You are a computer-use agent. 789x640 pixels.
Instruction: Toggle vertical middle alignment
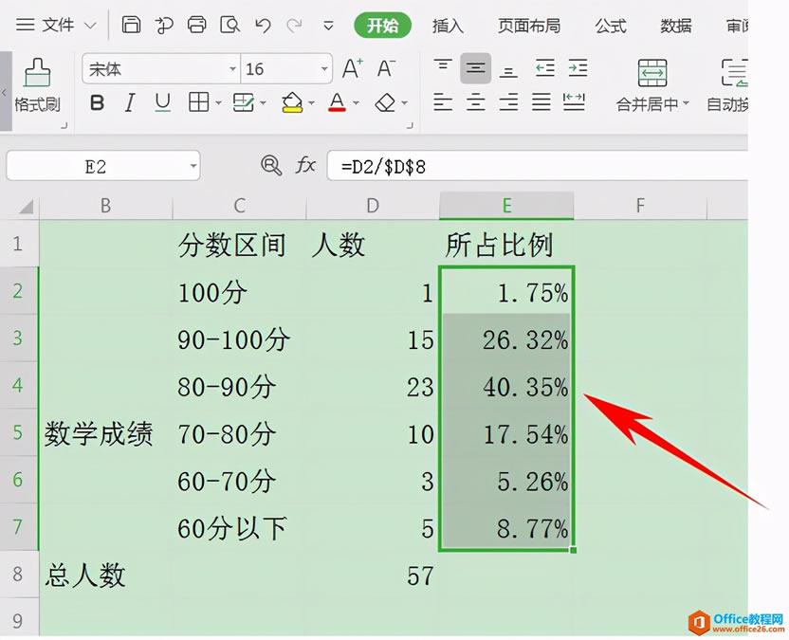point(475,68)
